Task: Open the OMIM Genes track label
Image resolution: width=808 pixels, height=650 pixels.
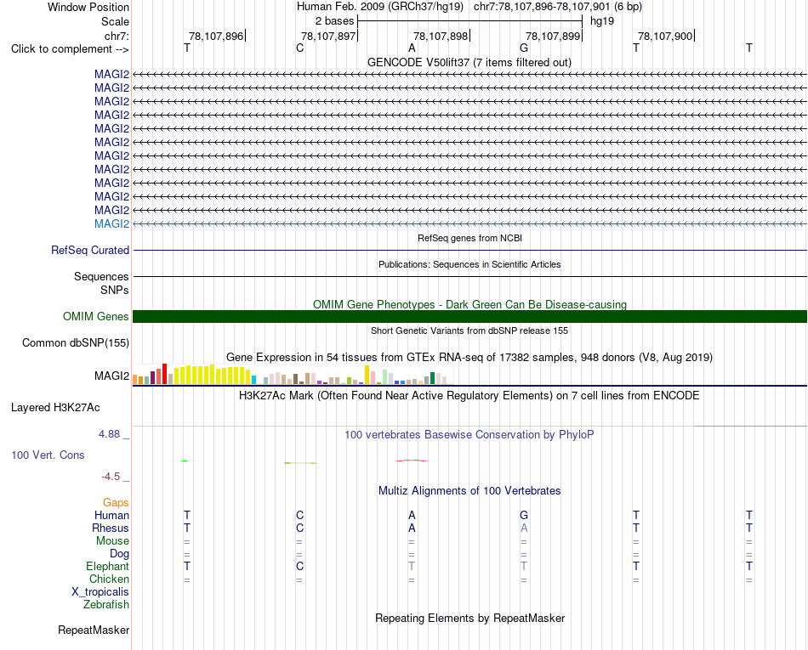Action: click(96, 317)
